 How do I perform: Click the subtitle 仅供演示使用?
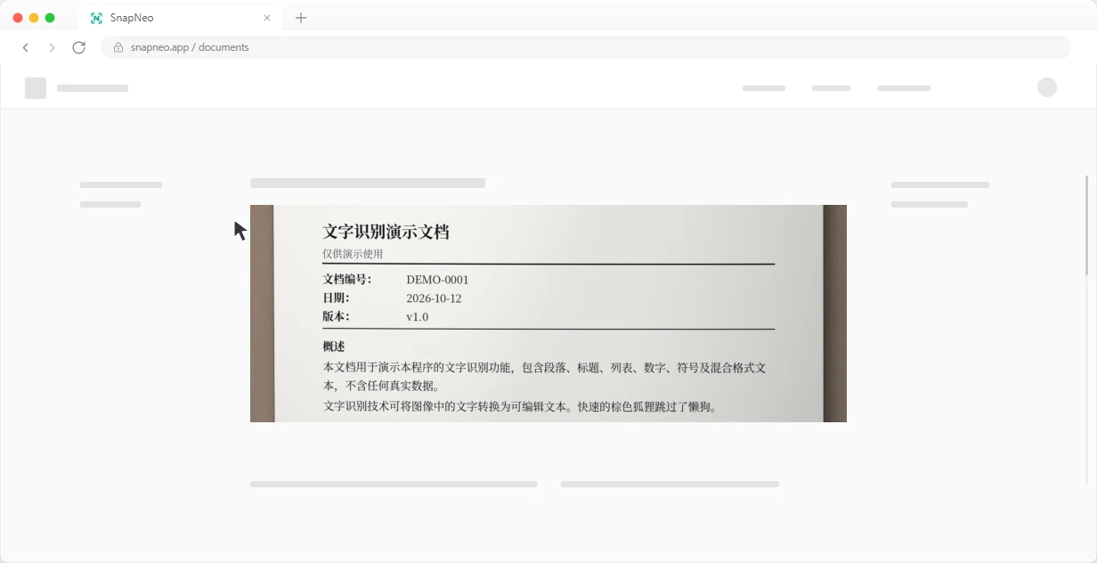coord(353,254)
